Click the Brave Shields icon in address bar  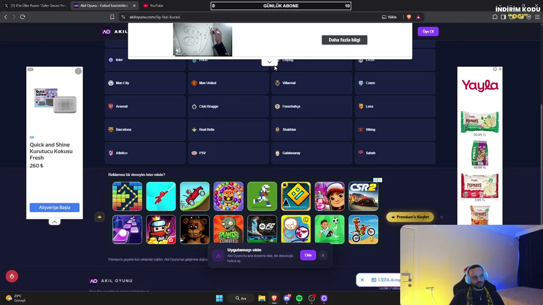409,17
